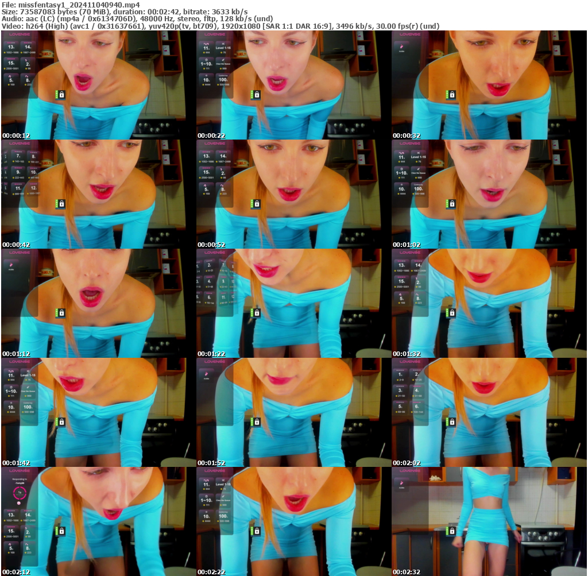Click the green padlock security icon
The height and width of the screenshot is (576, 588).
pos(61,95)
